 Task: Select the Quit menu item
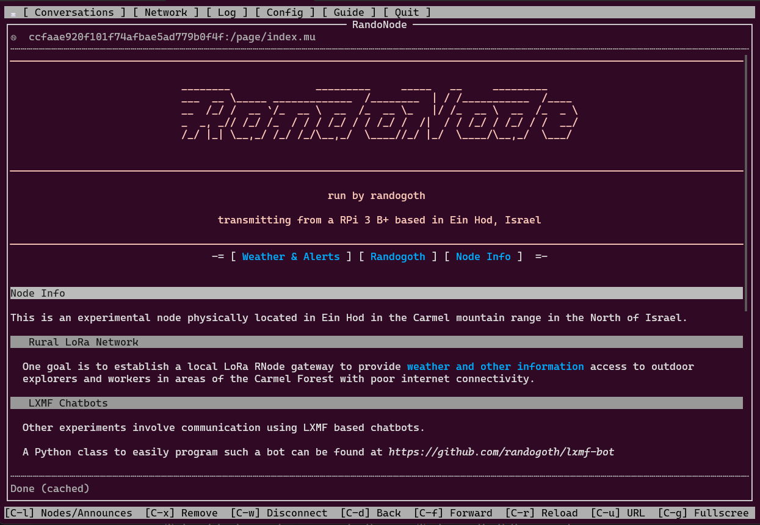click(x=407, y=12)
